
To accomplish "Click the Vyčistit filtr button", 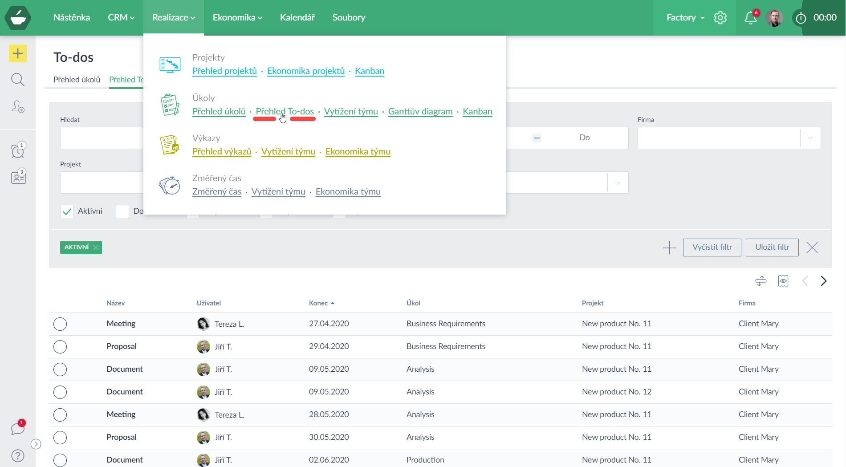I will (x=712, y=248).
